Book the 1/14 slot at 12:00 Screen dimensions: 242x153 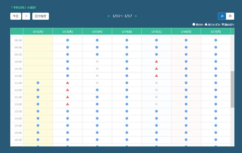[x=127, y=90]
